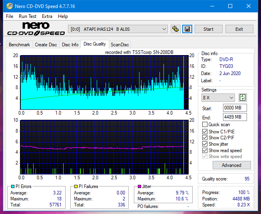Click the disc ID value TYG03
Viewport: 261px width, 214px height.
click(226, 66)
